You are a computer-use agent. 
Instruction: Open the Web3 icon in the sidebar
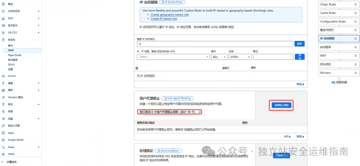3,154
